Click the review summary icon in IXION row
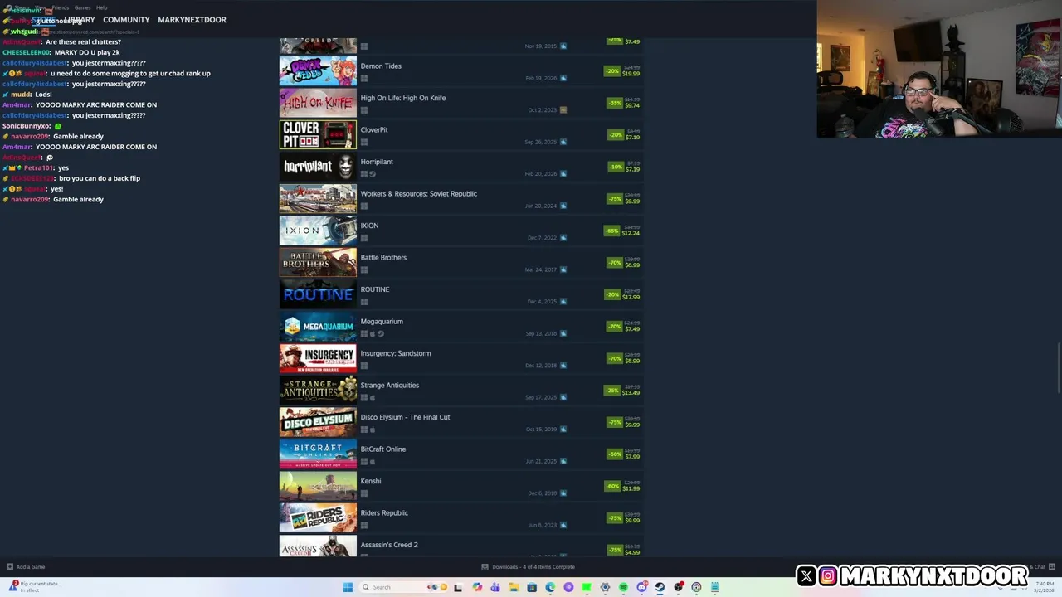Screen dimensions: 1062x597 pos(563,238)
